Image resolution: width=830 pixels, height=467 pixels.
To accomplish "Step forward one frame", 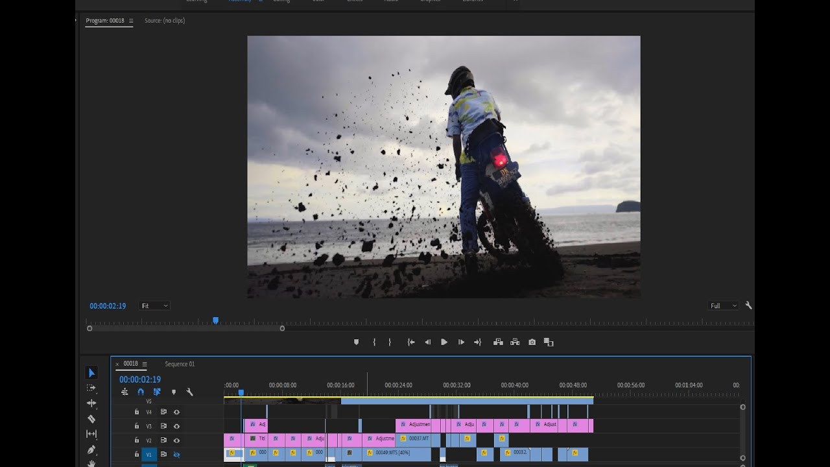I will point(461,342).
